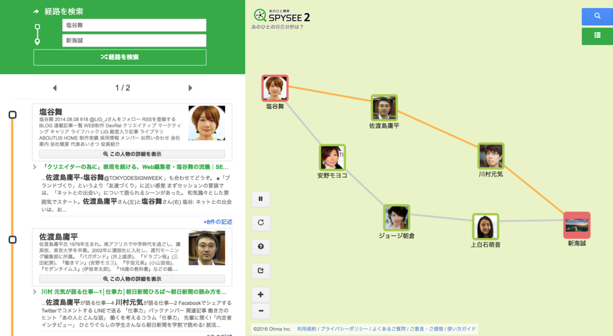Viewport: 613px width, 336px height.
Task: Click the 1 / 2 route counter
Action: click(123, 88)
